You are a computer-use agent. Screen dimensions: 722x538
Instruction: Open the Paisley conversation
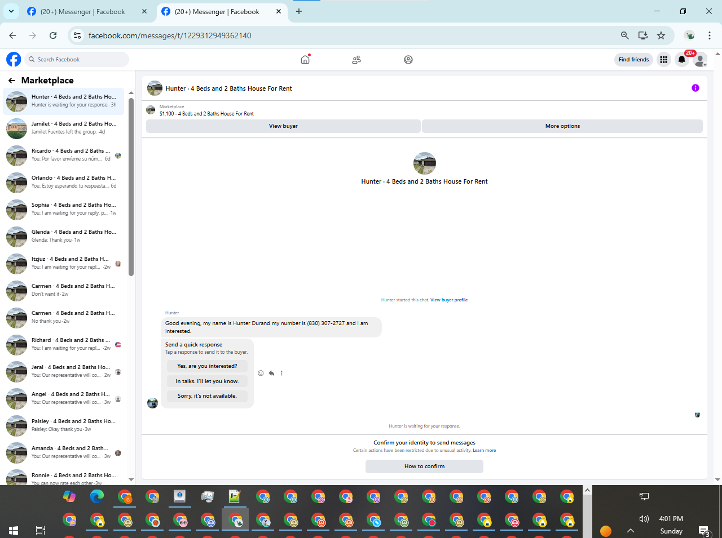[x=64, y=426]
